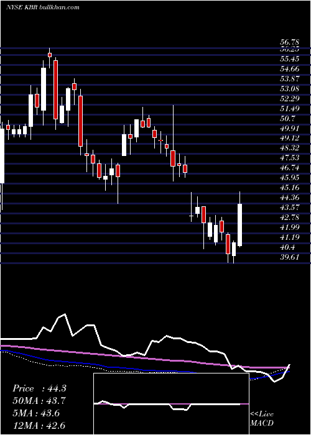Click the <<Live MACD label

coord(262,419)
